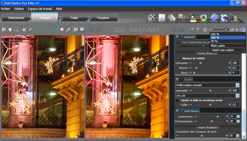Toggle Netteté correction power button
Viewport: 247px width, 141px height.
(x=182, y=37)
